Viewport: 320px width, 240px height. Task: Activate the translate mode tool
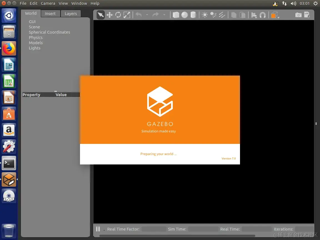point(109,15)
